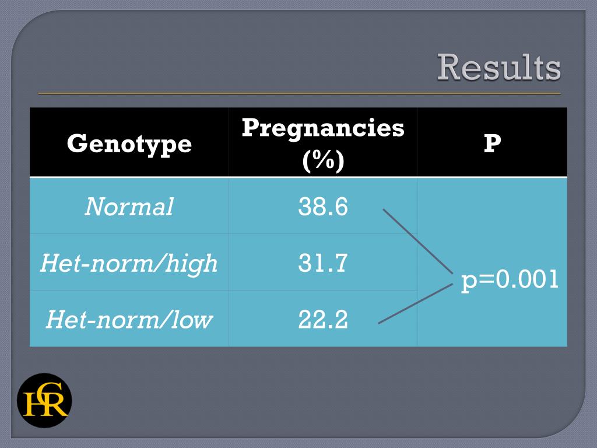Click the gray area beside the logo
Image resolution: width=597 pixels, height=448 pixels.
click(304, 396)
